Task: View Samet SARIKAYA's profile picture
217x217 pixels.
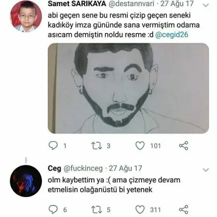Action: click(x=26, y=16)
